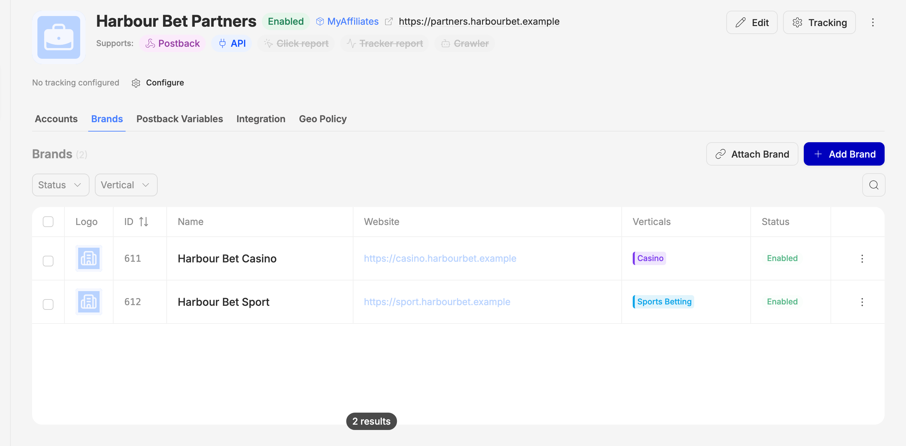Click the gear icon next to Configure
This screenshot has width=906, height=446.
(x=136, y=83)
